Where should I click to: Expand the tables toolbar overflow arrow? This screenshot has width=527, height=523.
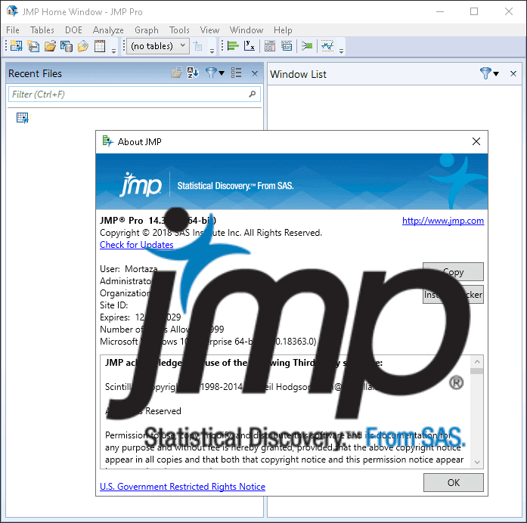pyautogui.click(x=212, y=51)
